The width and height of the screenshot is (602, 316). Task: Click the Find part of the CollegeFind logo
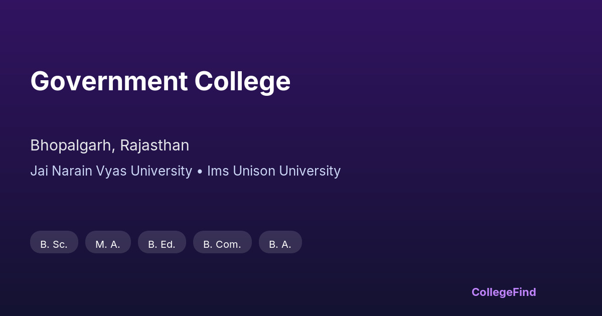coord(523,292)
